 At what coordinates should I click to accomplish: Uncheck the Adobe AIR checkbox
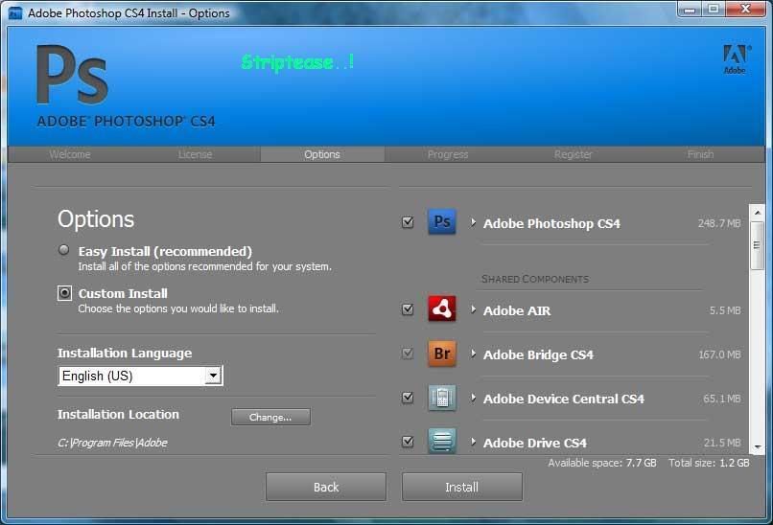(x=408, y=309)
